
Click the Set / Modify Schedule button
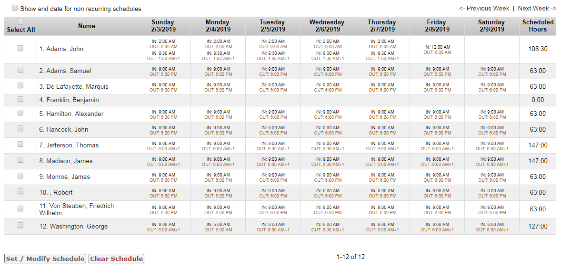[x=45, y=259]
